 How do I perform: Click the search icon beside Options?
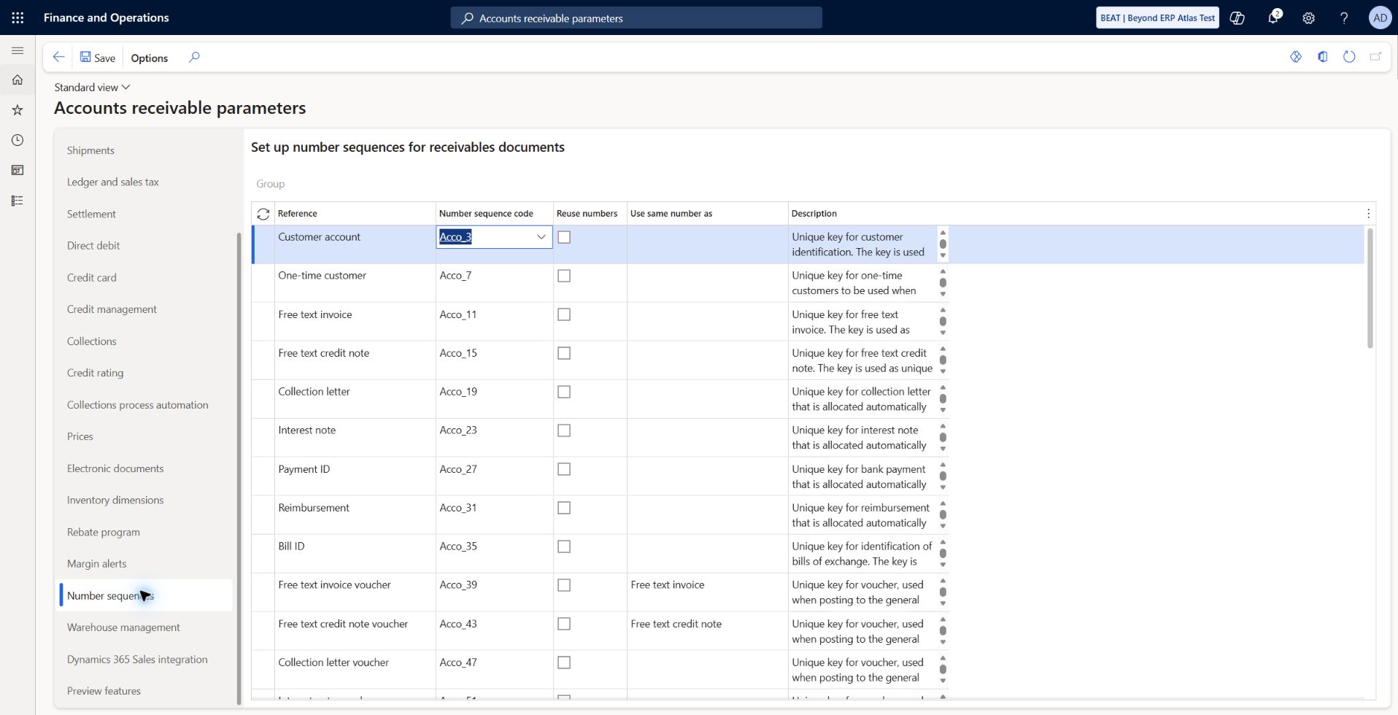coord(194,57)
